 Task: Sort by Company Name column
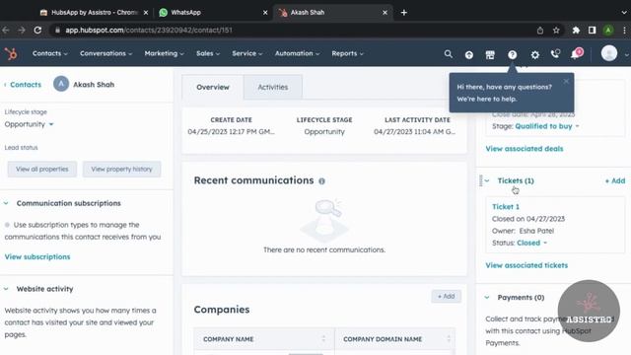click(323, 339)
